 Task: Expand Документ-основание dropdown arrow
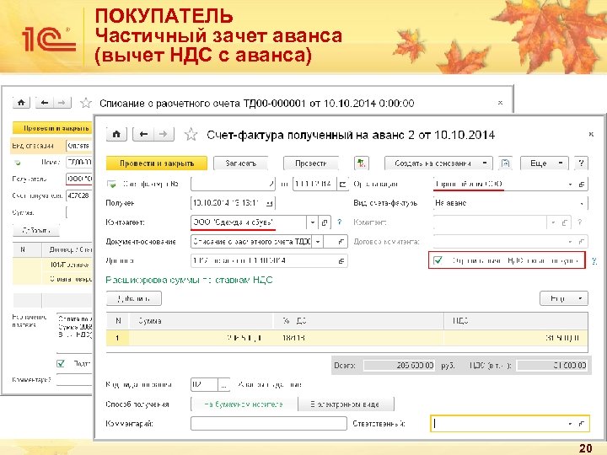point(318,242)
